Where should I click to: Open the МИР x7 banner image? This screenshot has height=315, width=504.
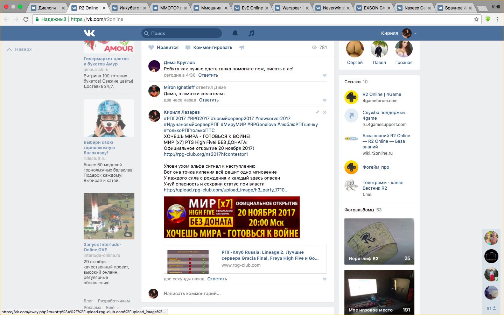coord(232,217)
